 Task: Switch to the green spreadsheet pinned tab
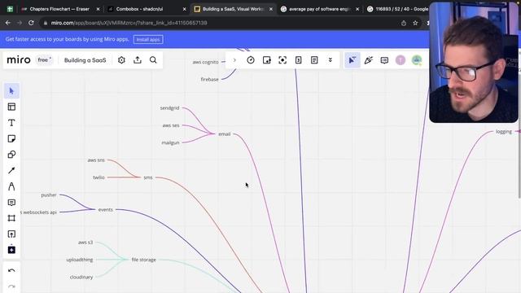(x=10, y=9)
